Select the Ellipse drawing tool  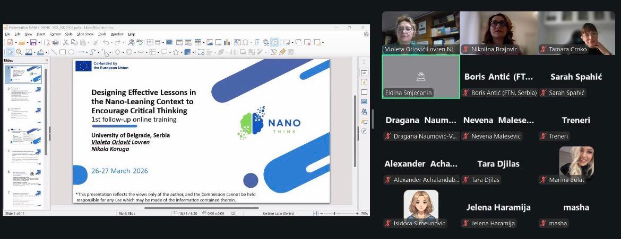[x=71, y=52]
